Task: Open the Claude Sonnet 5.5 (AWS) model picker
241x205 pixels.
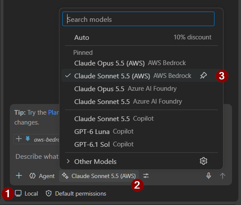Action: [99, 176]
